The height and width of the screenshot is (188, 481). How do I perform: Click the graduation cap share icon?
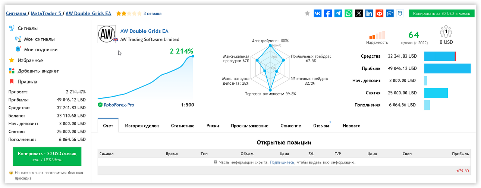click(x=390, y=13)
